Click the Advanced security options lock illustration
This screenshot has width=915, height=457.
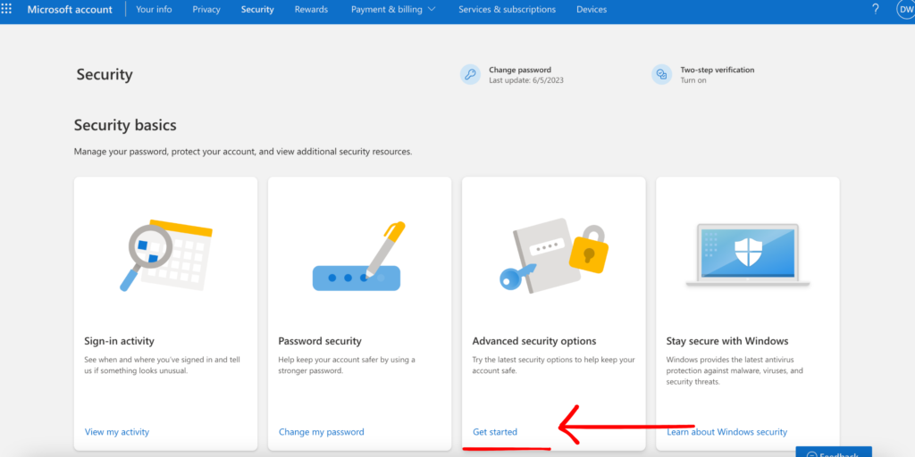pos(553,254)
